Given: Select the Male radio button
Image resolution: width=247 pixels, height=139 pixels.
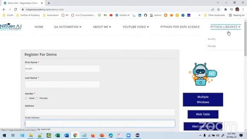Looking at the screenshot, I should click(26, 98).
